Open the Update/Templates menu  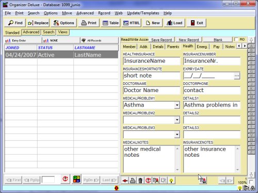coord(143,13)
